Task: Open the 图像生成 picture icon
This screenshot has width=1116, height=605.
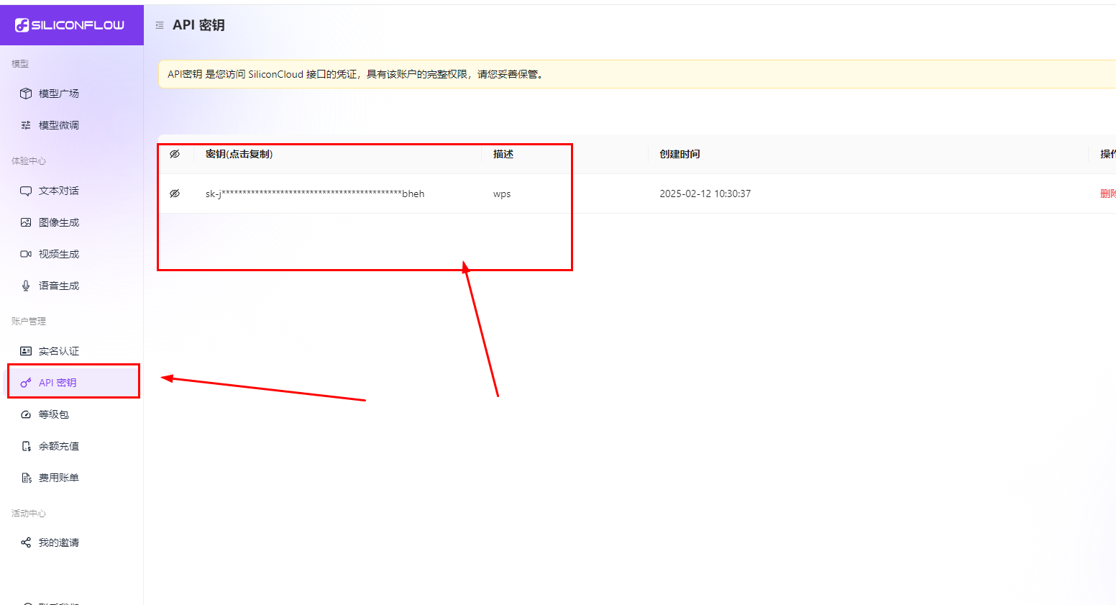Action: 26,222
